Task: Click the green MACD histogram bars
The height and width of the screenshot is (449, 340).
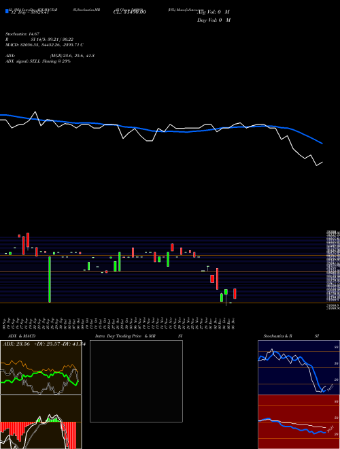Action: 52,420
